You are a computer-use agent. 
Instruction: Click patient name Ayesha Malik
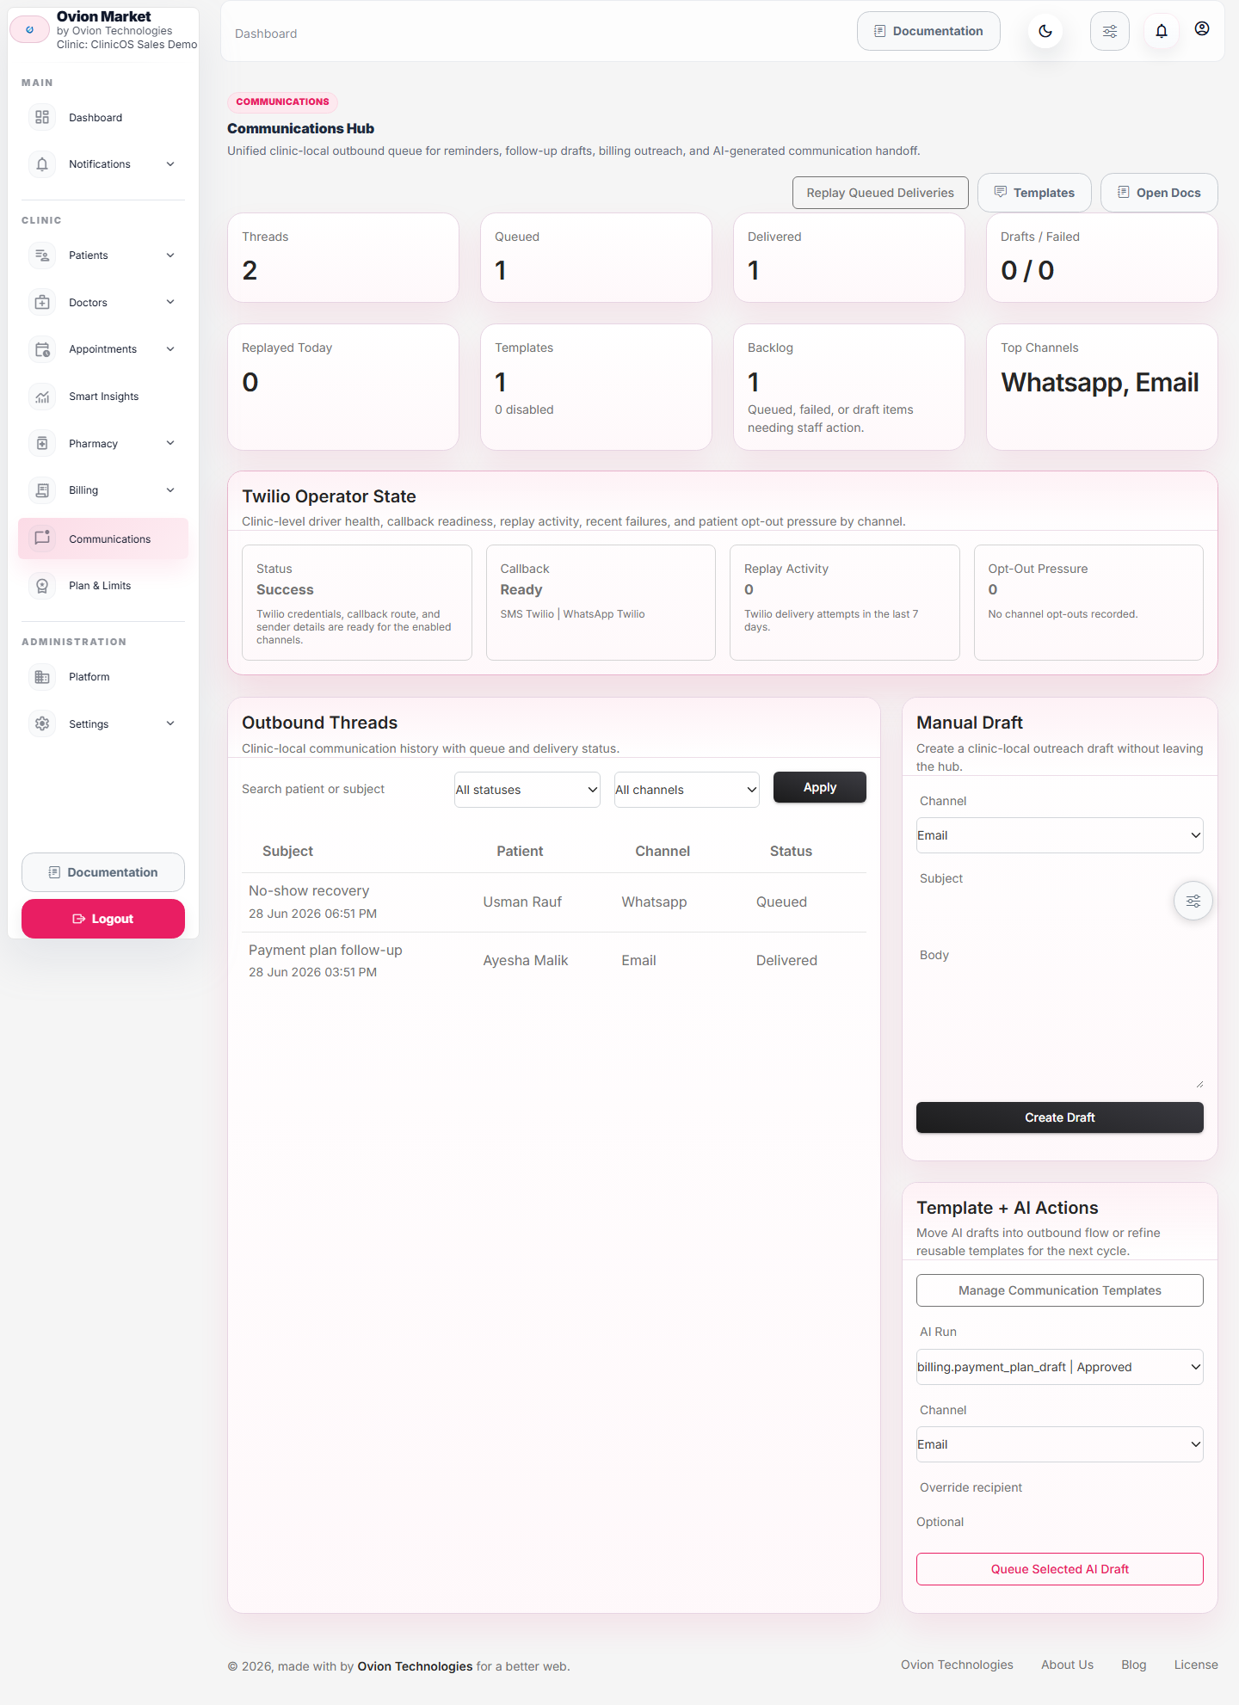526,960
